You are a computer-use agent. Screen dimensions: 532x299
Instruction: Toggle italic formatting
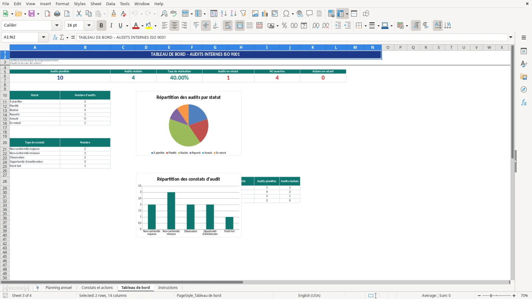pyautogui.click(x=111, y=26)
